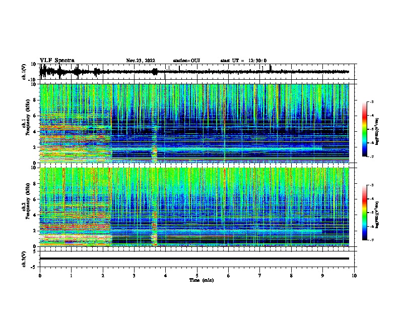Select the "Nov.23, 2022" date text
This screenshot has width=399, height=309.
141,61
